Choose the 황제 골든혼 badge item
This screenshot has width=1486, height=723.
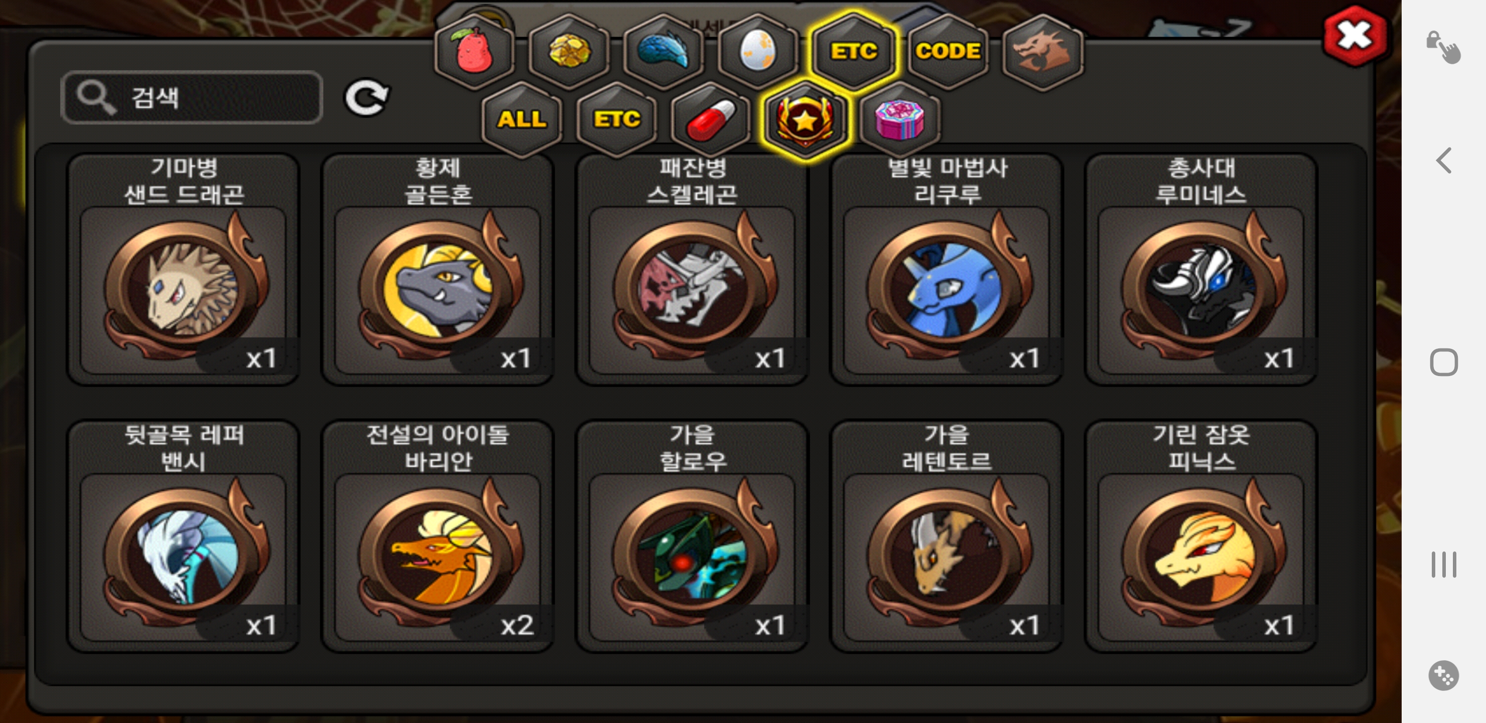(438, 270)
